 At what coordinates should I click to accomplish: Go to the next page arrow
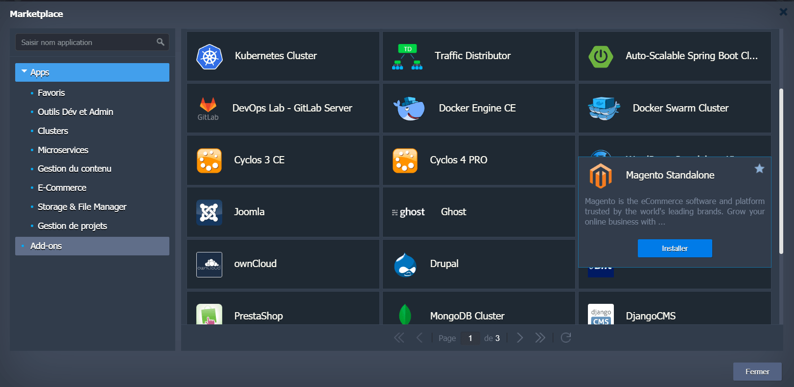520,338
